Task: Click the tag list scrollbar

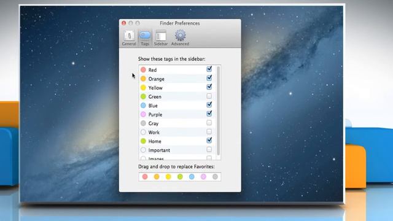Action: (219, 110)
